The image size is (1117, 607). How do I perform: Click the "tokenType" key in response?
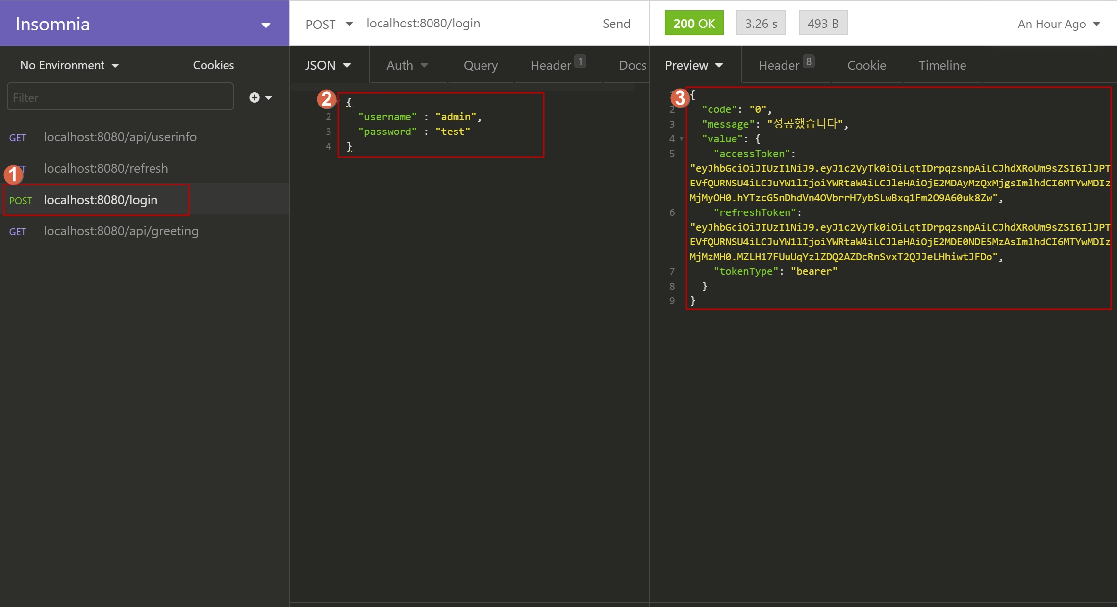click(x=746, y=271)
